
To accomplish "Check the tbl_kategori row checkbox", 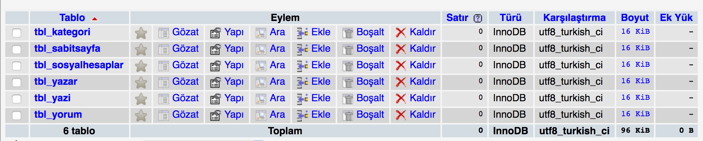I will (17, 33).
